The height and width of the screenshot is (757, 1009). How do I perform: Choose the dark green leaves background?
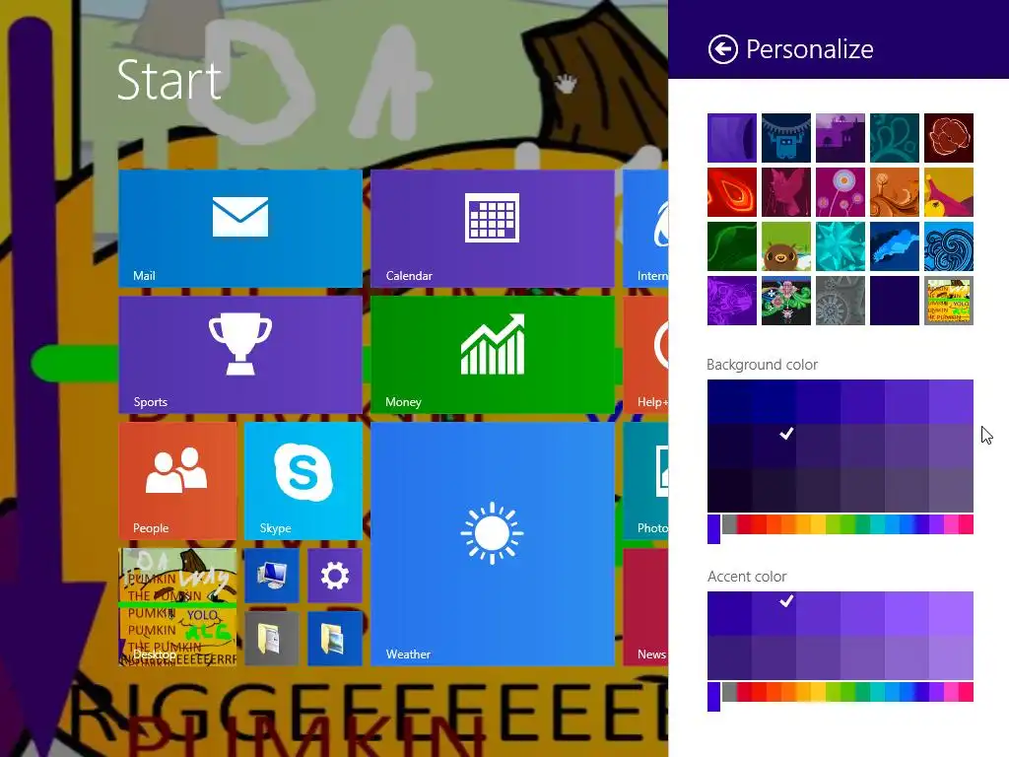[x=732, y=246]
